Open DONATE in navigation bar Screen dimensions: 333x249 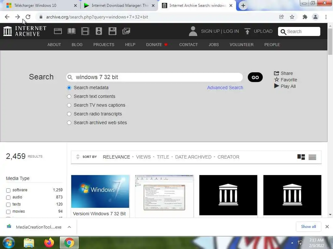pyautogui.click(x=157, y=45)
